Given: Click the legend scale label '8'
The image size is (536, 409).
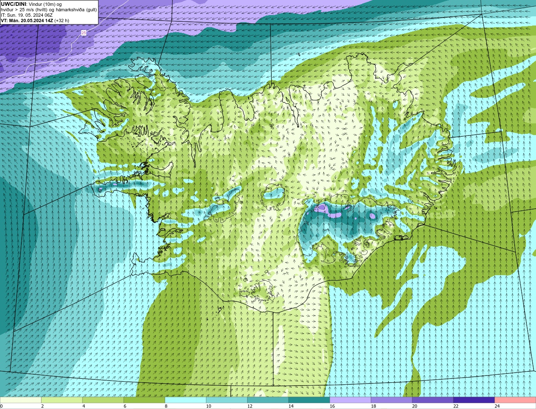Looking at the screenshot, I should [166, 406].
